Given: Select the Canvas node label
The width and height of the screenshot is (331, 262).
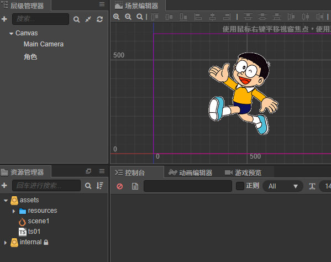Looking at the screenshot, I should pos(27,33).
